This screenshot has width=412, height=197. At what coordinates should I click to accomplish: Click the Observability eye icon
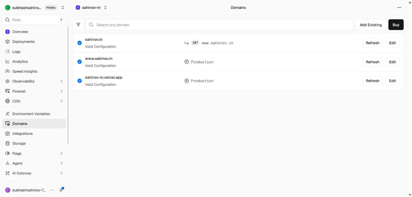[x=8, y=81]
